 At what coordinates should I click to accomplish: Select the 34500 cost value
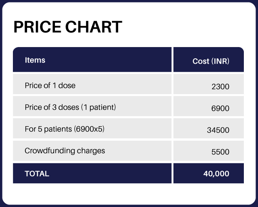pyautogui.click(x=218, y=130)
